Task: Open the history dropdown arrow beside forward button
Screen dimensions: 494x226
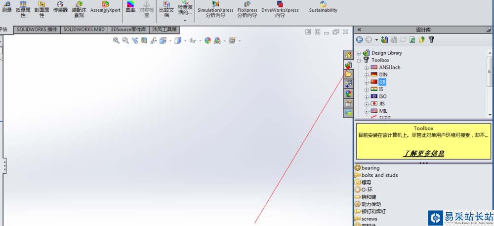Action: [x=376, y=40]
